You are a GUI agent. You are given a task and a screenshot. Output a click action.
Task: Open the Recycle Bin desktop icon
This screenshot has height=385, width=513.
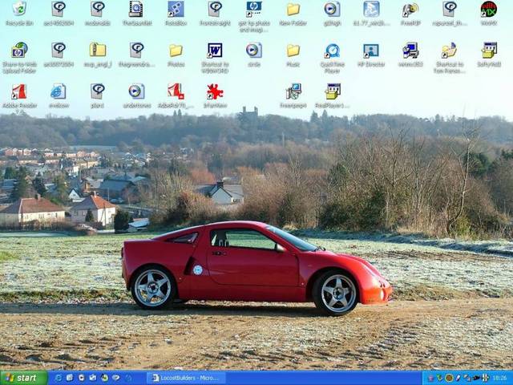pyautogui.click(x=19, y=10)
